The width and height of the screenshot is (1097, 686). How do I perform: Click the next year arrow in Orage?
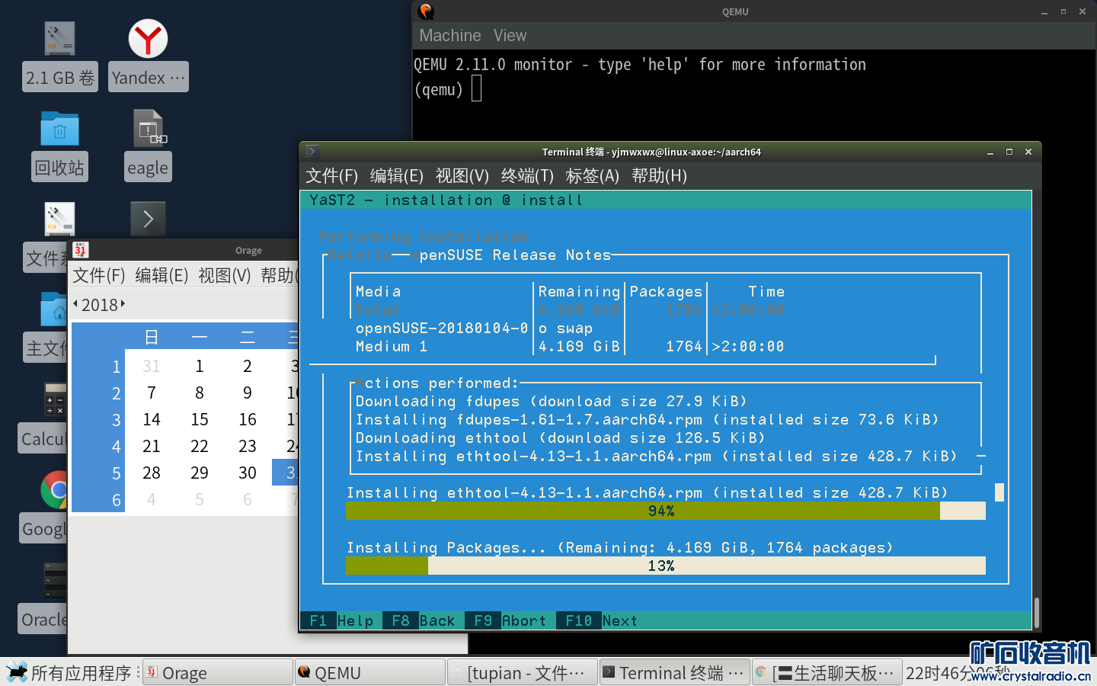(x=123, y=304)
